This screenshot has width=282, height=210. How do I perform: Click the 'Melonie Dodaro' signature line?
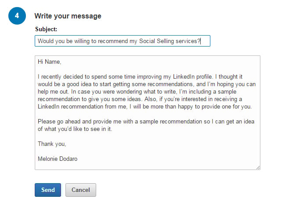click(58, 159)
